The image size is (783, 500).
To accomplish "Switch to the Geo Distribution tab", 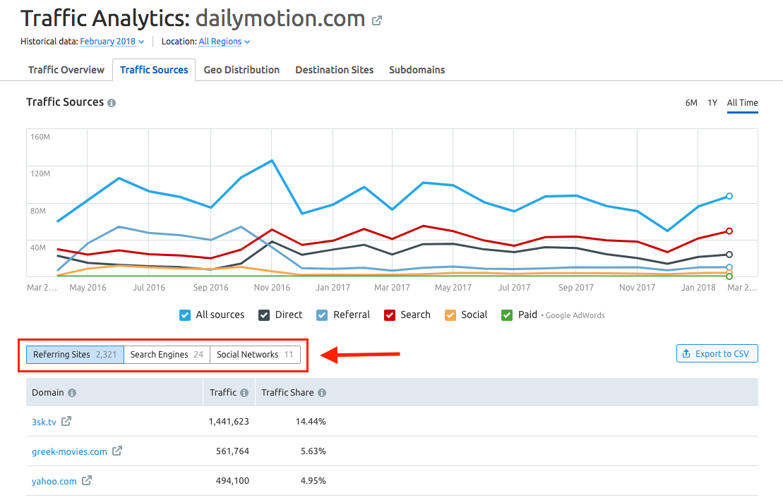I will coord(241,69).
